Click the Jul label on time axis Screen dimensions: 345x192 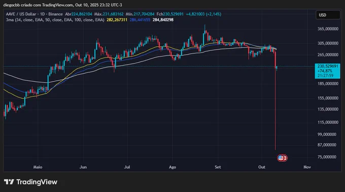[x=127, y=167]
